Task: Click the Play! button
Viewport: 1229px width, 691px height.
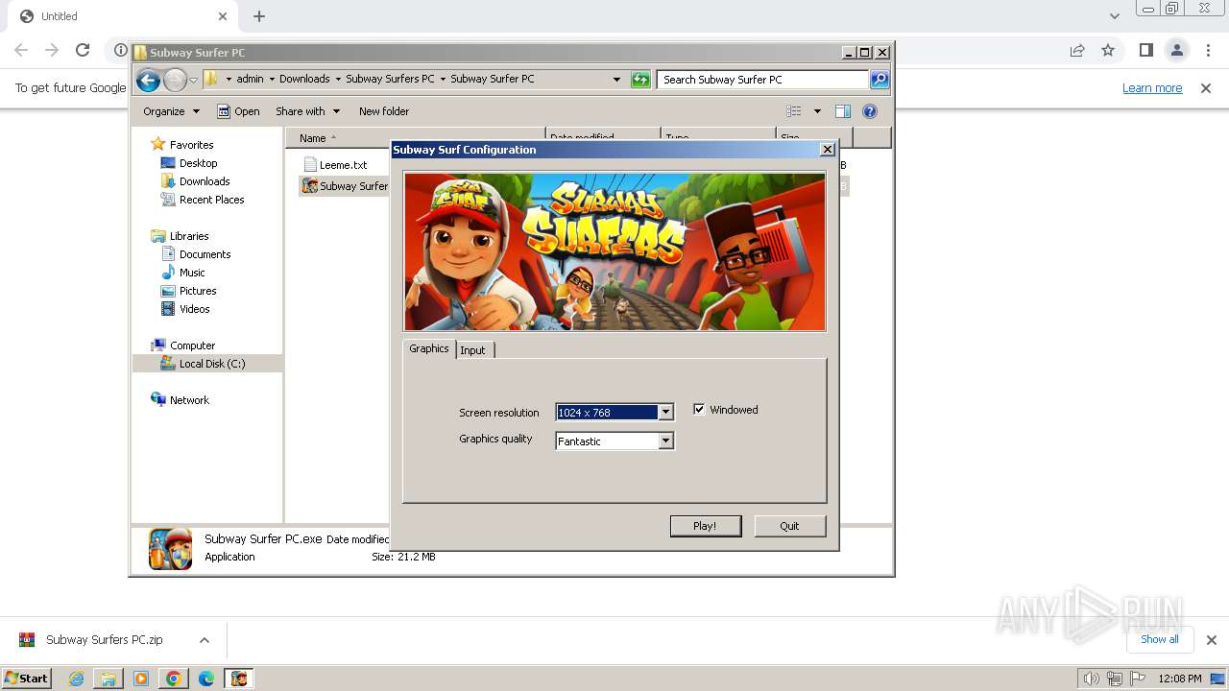Action: 706,526
